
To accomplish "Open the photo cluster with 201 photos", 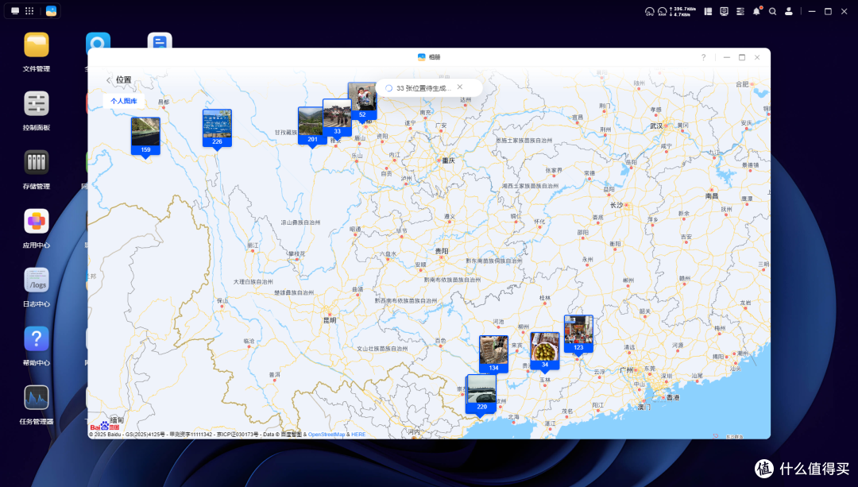I will click(312, 126).
